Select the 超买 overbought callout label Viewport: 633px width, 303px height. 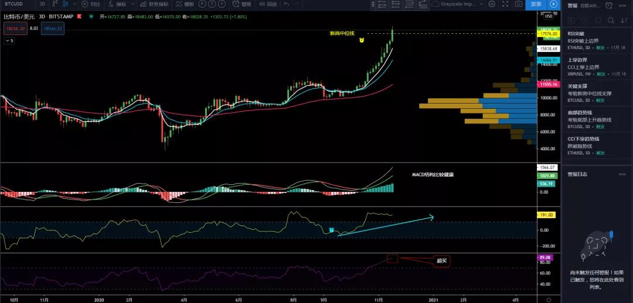442,261
